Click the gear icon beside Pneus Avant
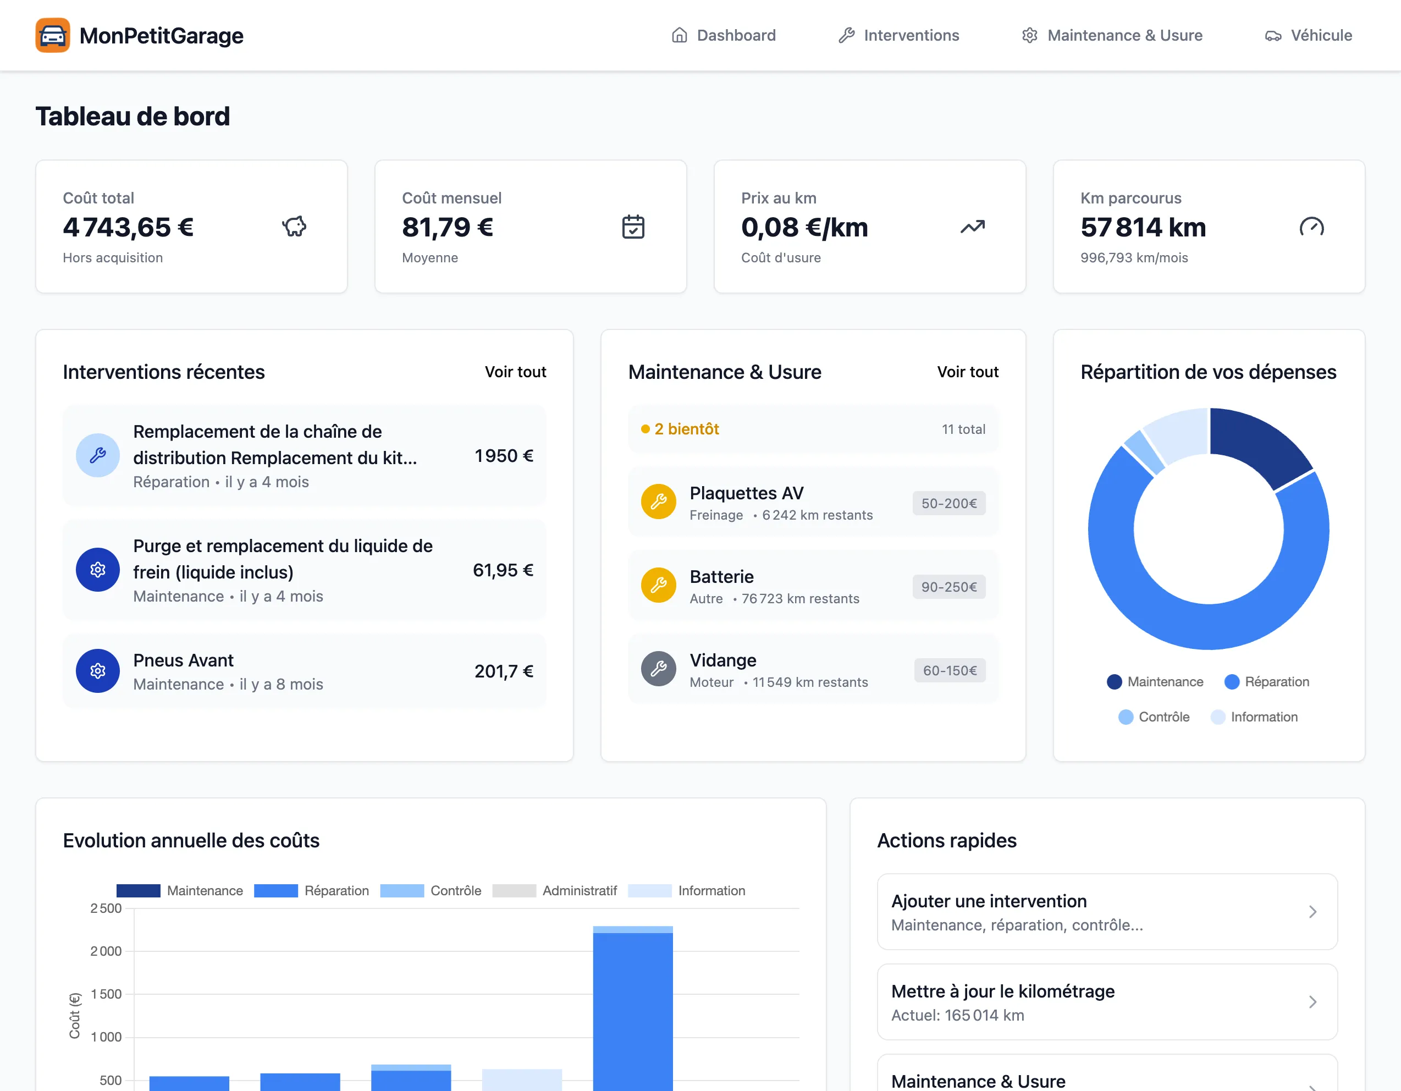 (97, 671)
